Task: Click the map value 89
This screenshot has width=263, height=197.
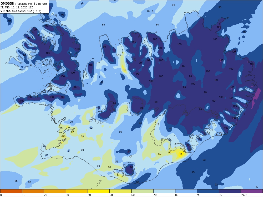Action: (120, 132)
